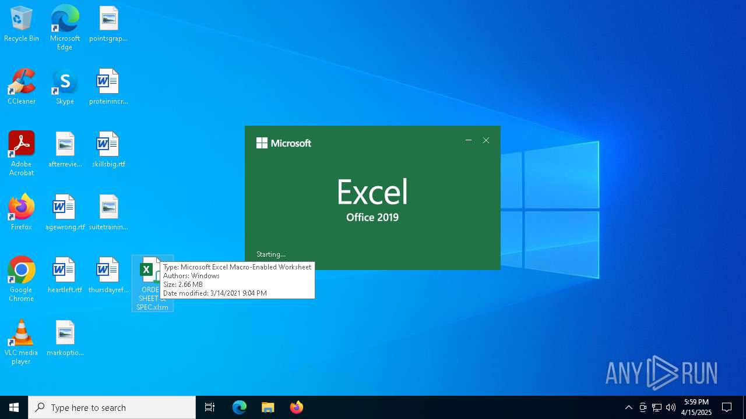
Task: Open the Adobe Acrobat shortcut
Action: [22, 154]
